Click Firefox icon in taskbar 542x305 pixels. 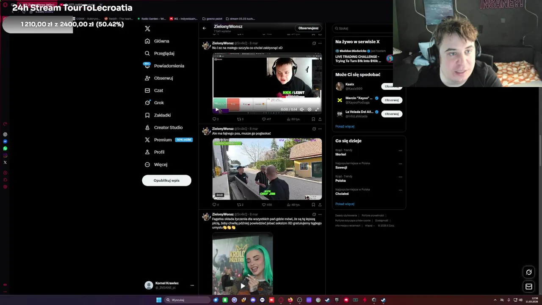[x=290, y=300]
